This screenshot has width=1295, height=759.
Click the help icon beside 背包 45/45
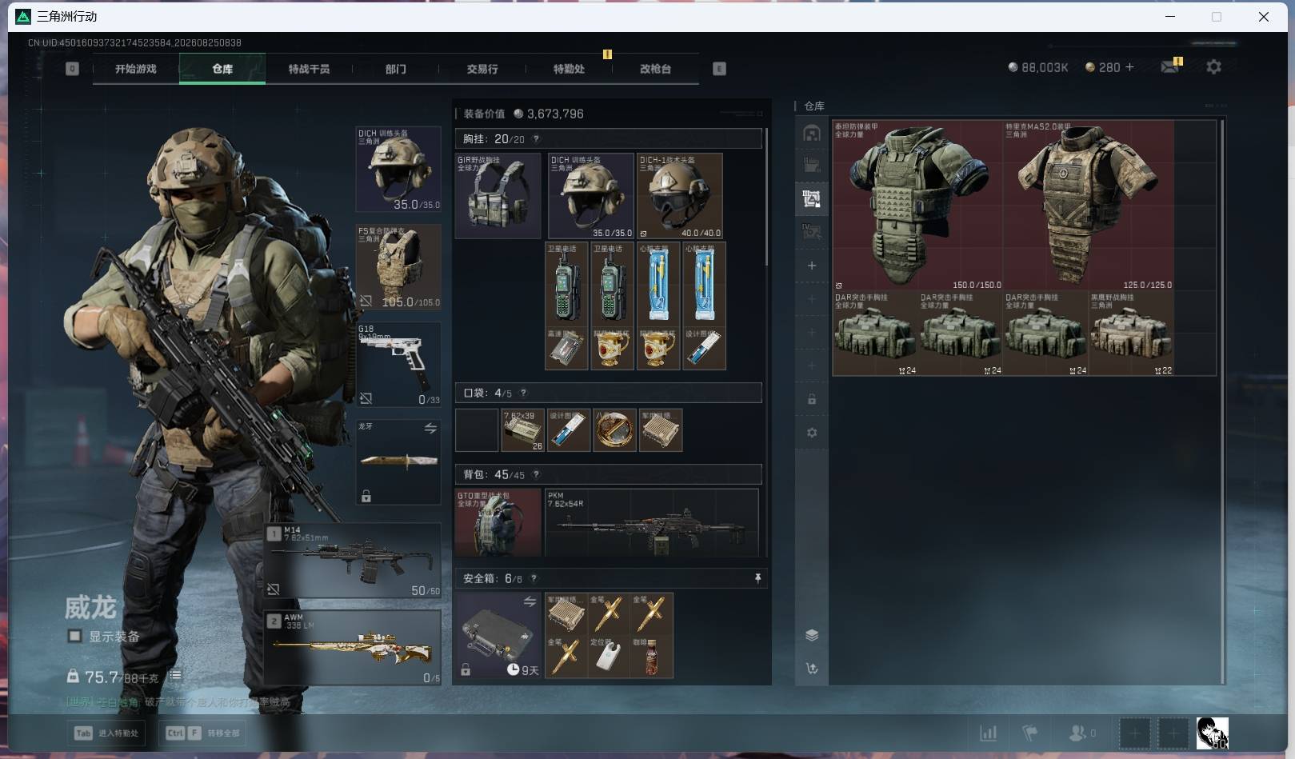point(536,474)
